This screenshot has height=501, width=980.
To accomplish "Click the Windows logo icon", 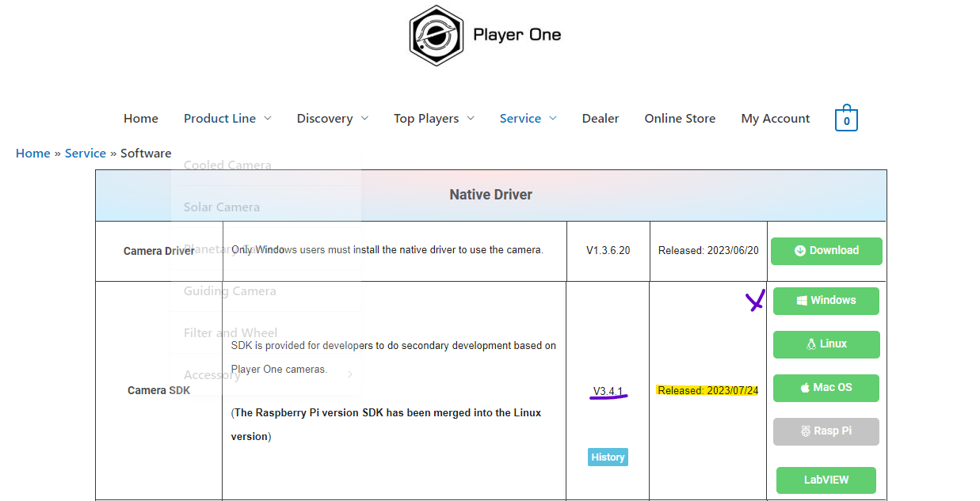I will 802,301.
